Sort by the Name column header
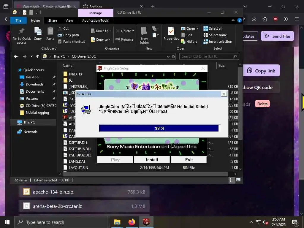Screen dimensions: 304x228 click(67, 66)
